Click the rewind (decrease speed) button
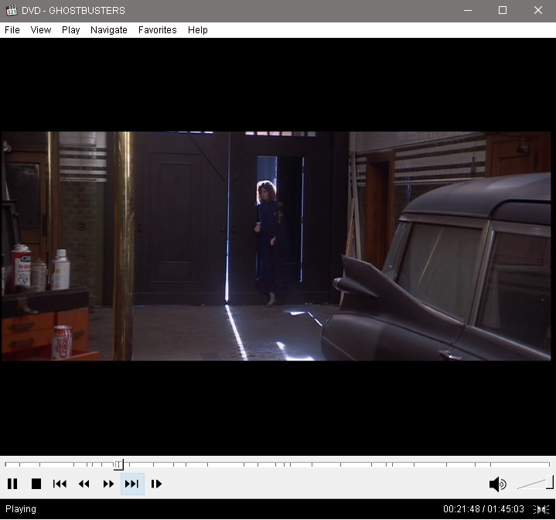 pyautogui.click(x=84, y=484)
